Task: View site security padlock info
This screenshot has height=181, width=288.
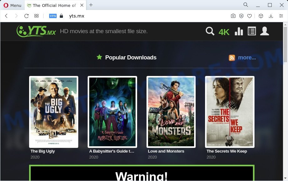Action: coord(61,16)
